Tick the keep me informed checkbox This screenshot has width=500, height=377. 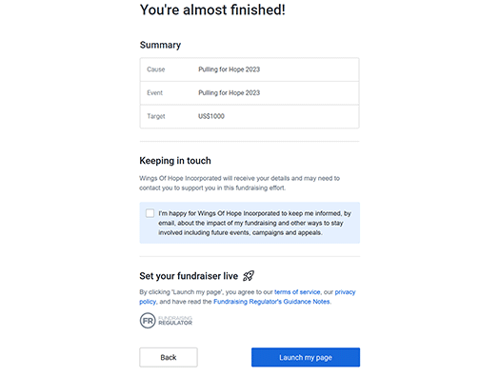(150, 213)
